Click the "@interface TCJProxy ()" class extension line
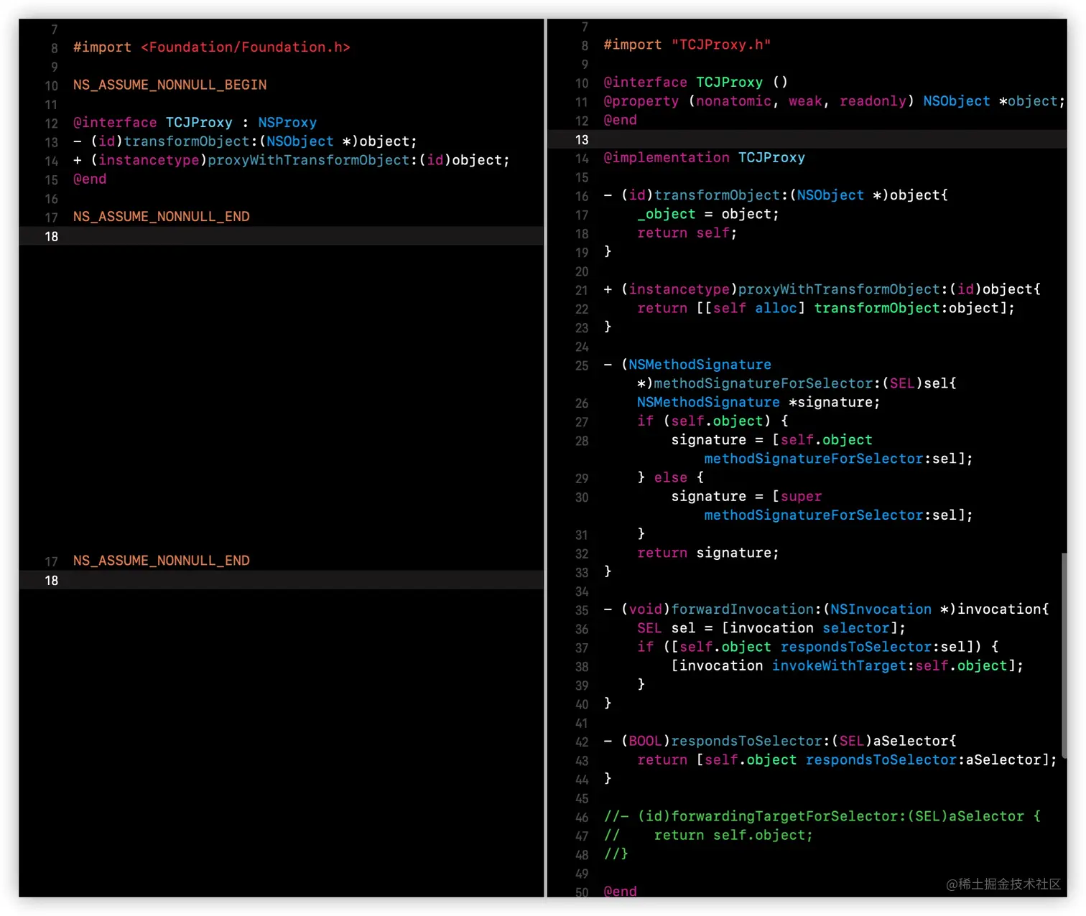Screen dimensions: 1086x916 click(x=696, y=82)
